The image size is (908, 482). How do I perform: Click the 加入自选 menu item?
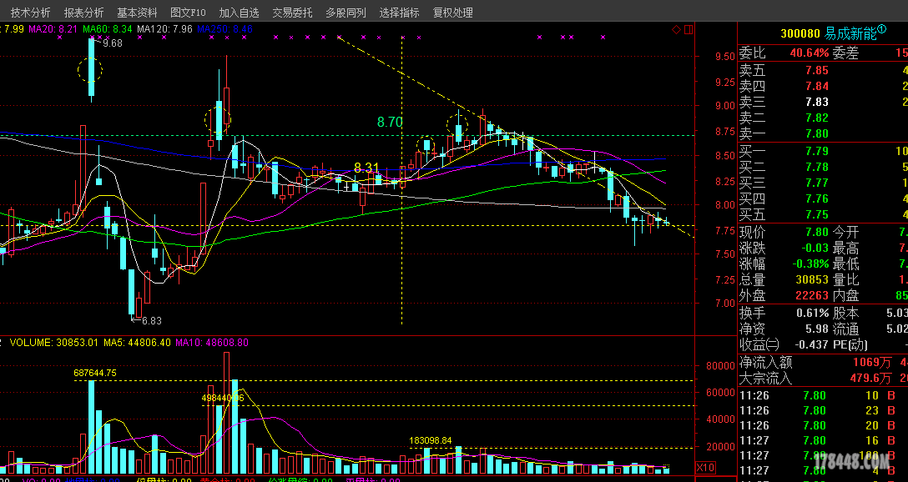point(240,13)
